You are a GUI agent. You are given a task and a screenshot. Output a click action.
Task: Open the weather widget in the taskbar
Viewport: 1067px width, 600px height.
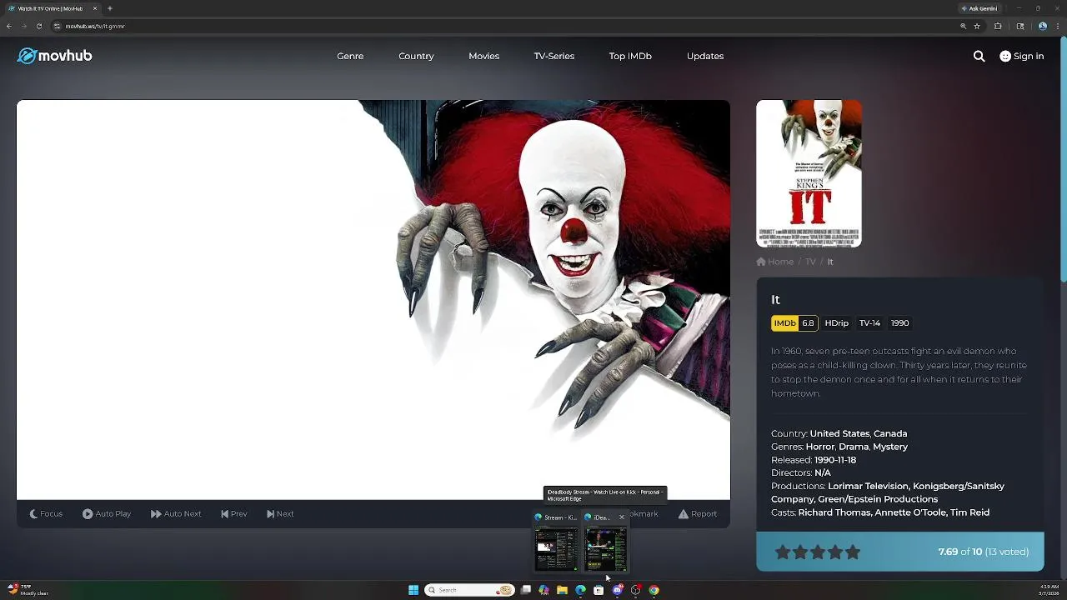tap(28, 590)
